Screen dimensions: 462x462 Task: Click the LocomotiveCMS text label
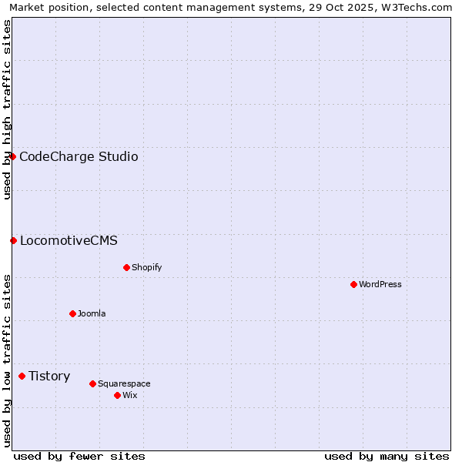(69, 241)
